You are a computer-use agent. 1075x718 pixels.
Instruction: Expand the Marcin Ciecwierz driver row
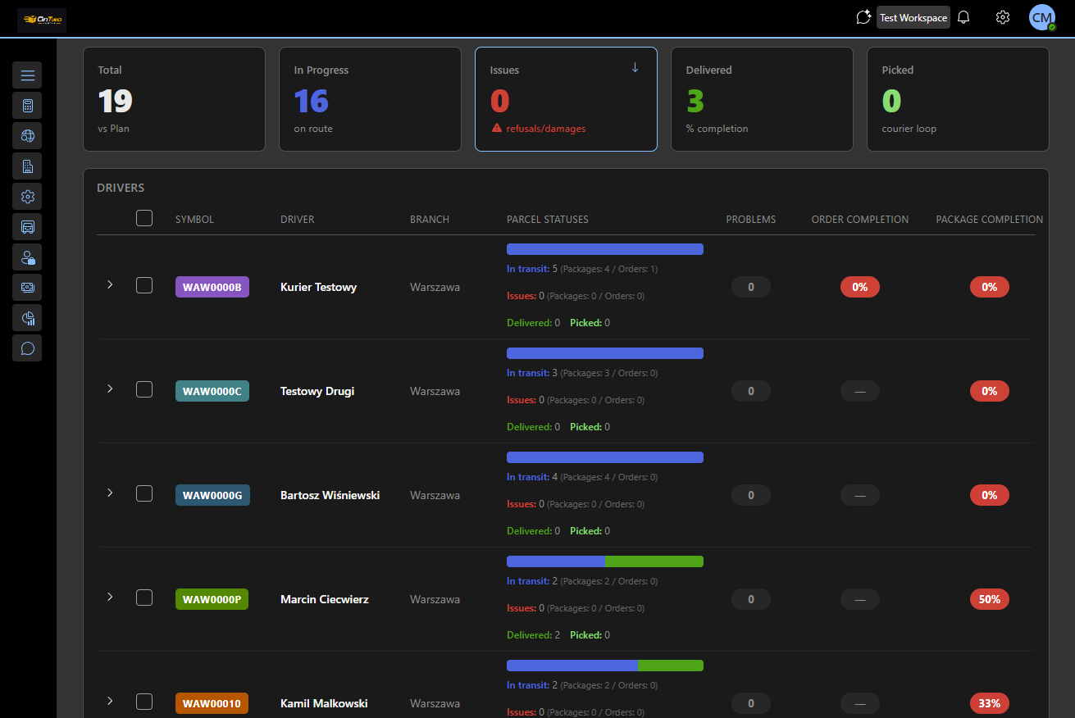(110, 597)
